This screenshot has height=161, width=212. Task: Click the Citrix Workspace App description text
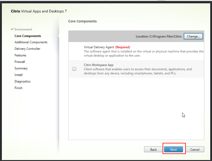pyautogui.click(x=138, y=71)
